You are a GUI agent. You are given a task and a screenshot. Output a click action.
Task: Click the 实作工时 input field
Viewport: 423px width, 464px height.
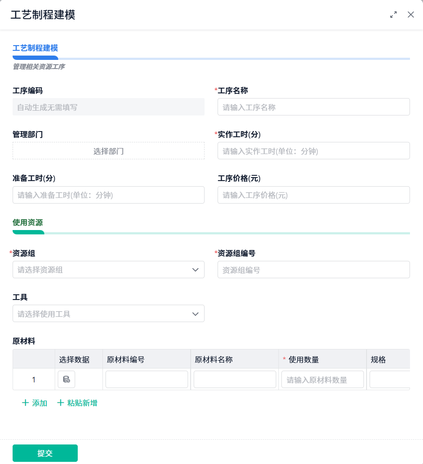[x=314, y=151]
